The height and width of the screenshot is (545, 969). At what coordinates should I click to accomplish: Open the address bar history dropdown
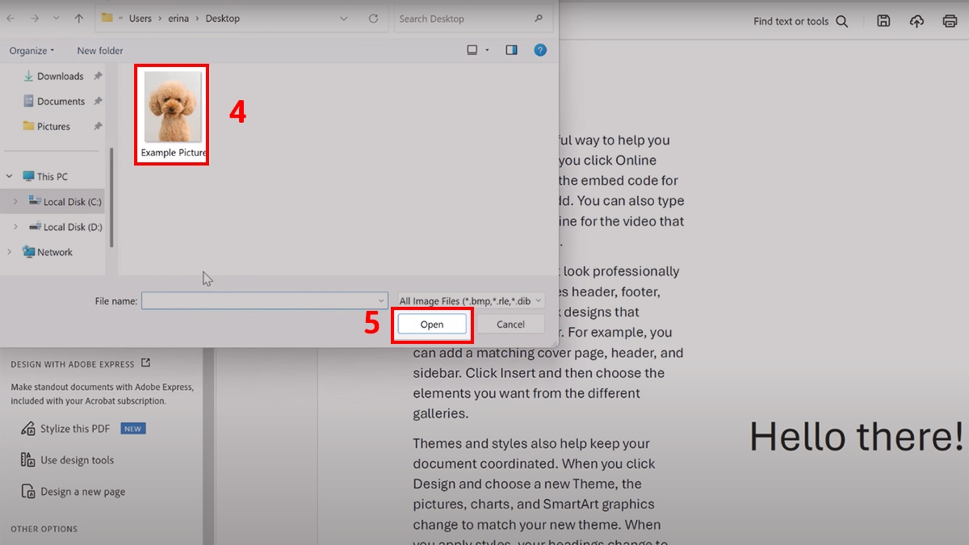[x=344, y=19]
